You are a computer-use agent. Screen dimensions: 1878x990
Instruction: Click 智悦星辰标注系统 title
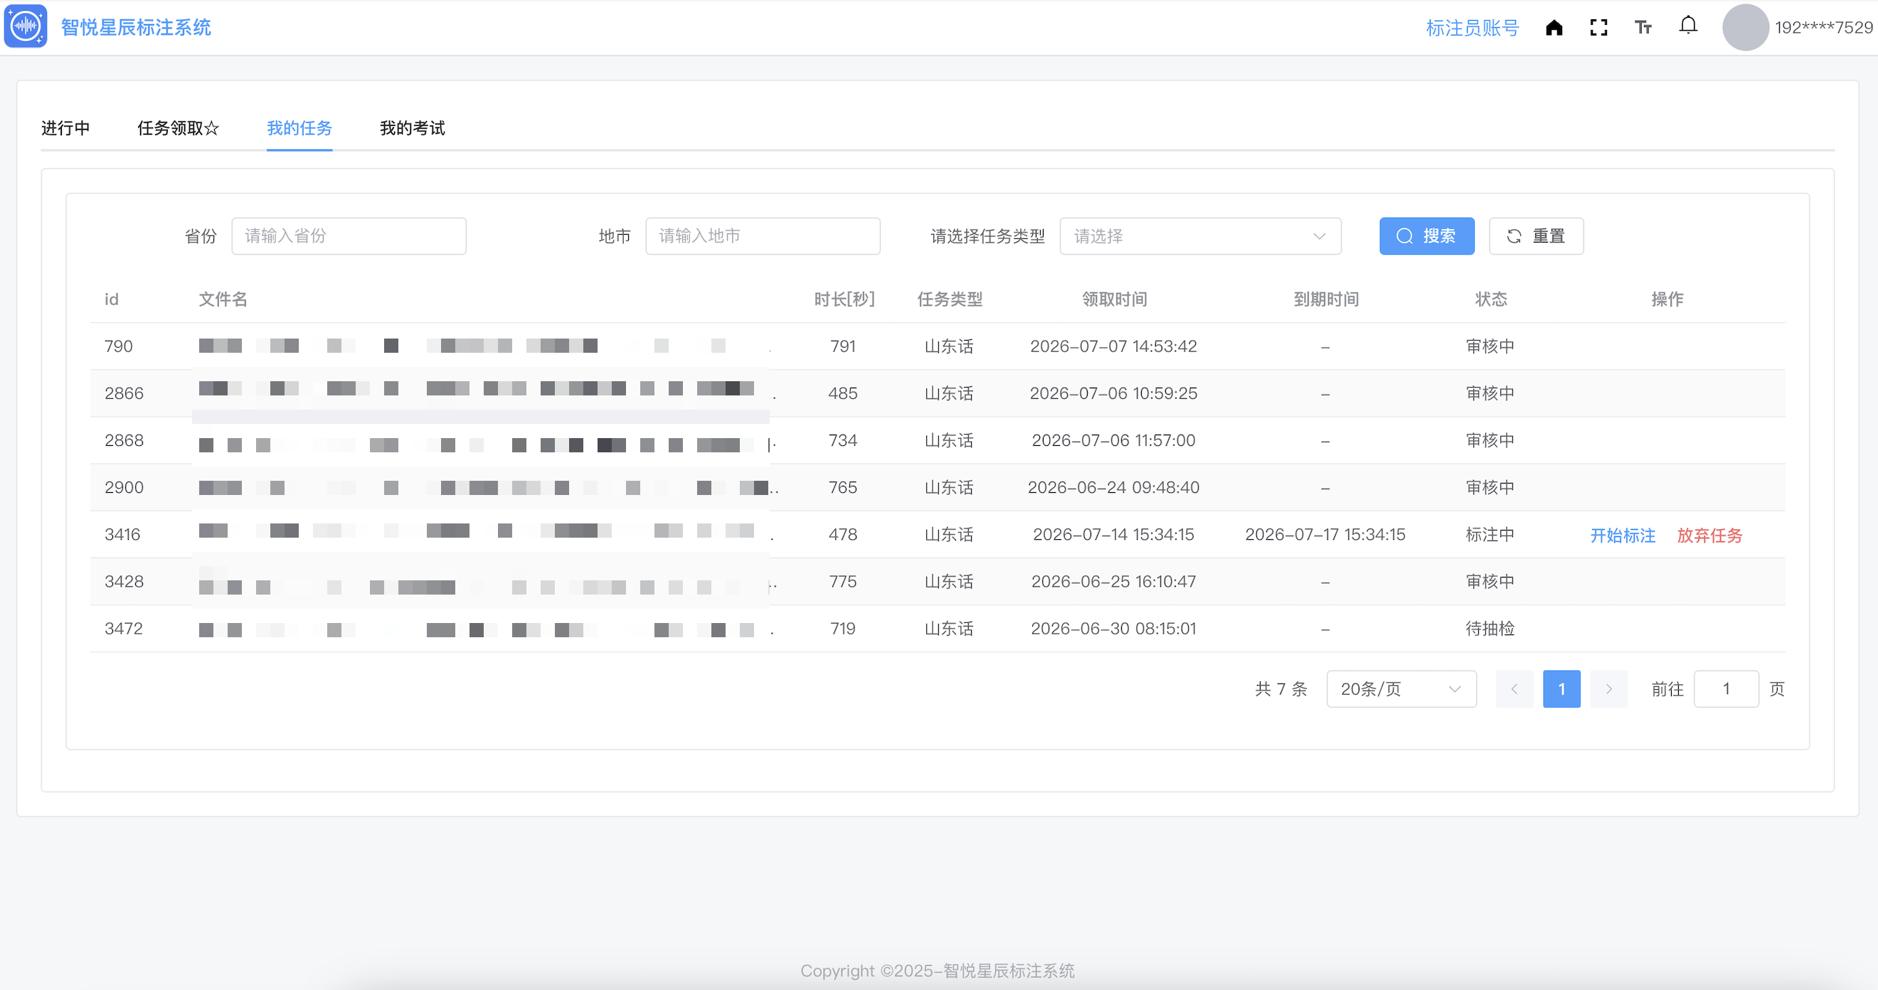137,28
